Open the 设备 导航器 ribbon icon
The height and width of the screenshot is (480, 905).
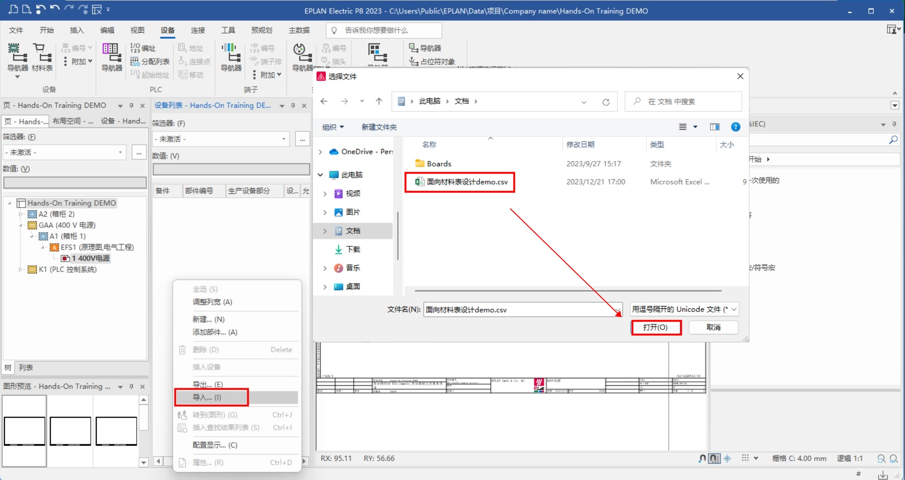pos(17,58)
